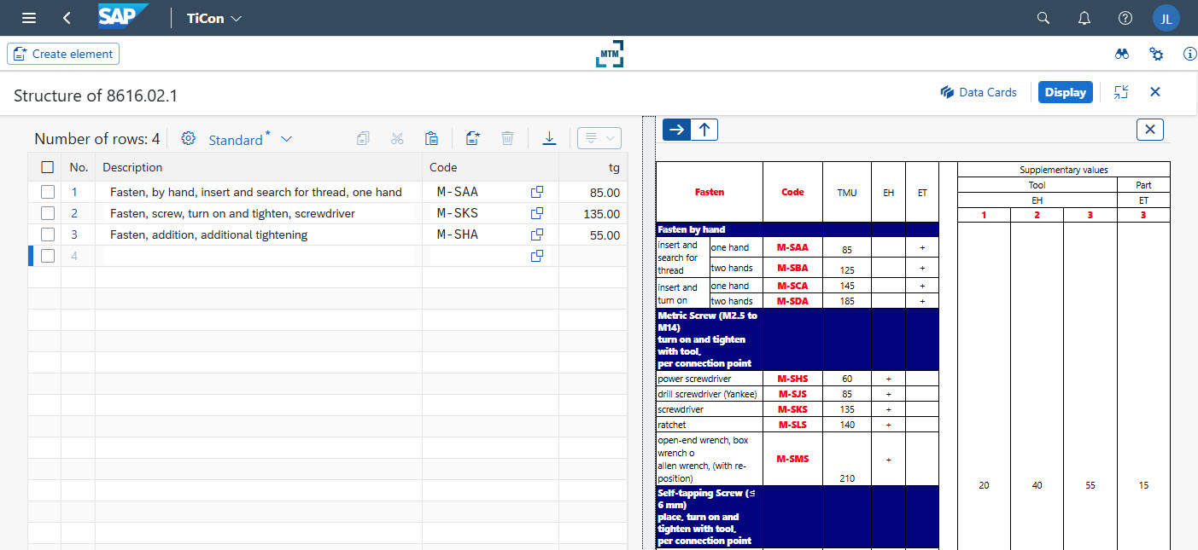Click the Display button
The image size is (1198, 550).
1065,92
